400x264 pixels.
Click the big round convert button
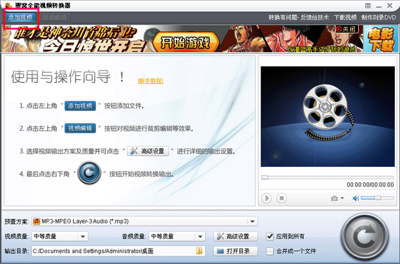[x=366, y=234]
